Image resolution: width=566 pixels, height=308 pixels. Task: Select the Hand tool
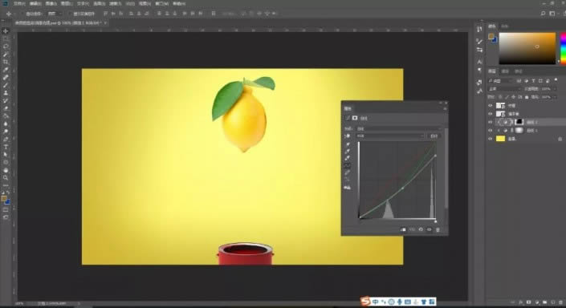(x=6, y=170)
